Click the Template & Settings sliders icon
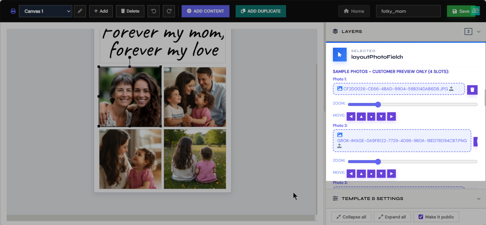Viewport: 486px width, 225px height. [x=335, y=198]
